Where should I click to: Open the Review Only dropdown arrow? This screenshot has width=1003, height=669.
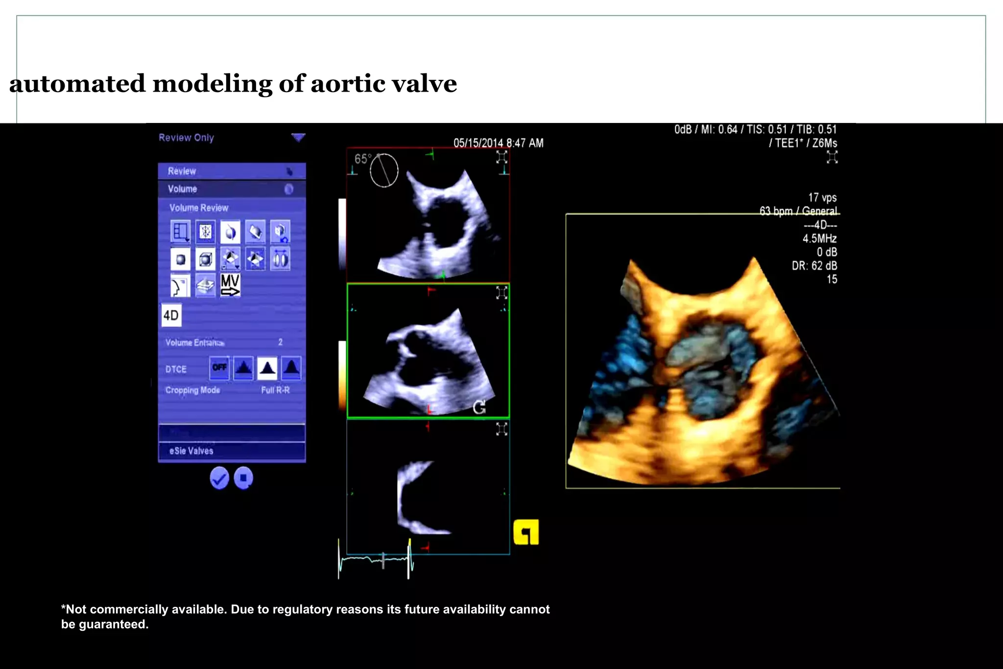click(298, 138)
